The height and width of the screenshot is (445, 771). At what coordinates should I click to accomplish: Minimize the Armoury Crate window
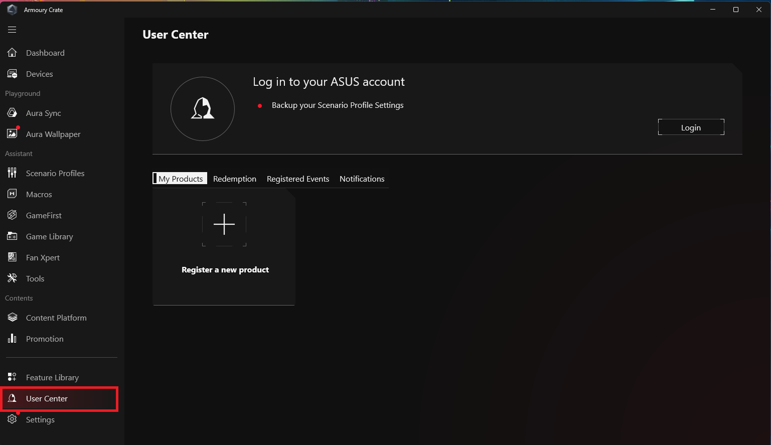pos(713,10)
